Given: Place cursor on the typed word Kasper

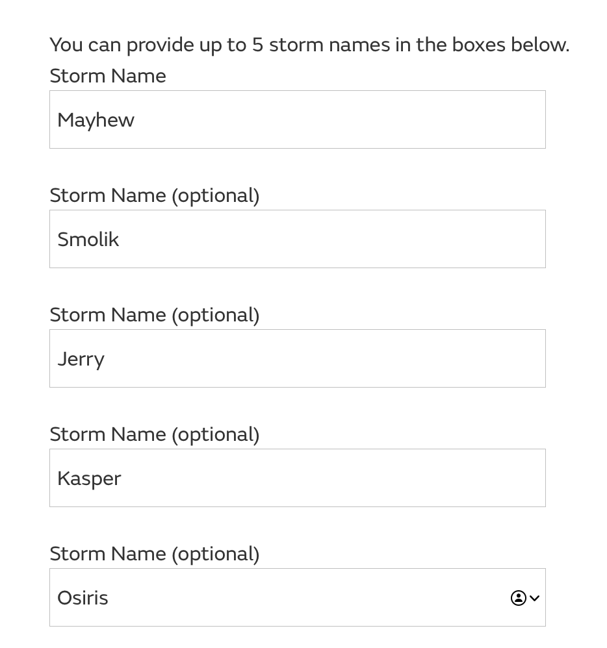Looking at the screenshot, I should point(89,479).
